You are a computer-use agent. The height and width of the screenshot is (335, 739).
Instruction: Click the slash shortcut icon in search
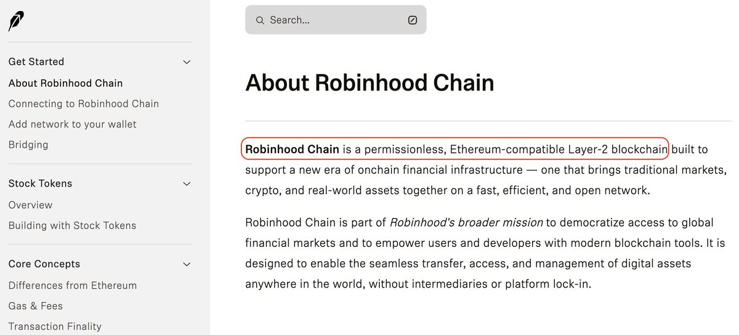point(413,20)
